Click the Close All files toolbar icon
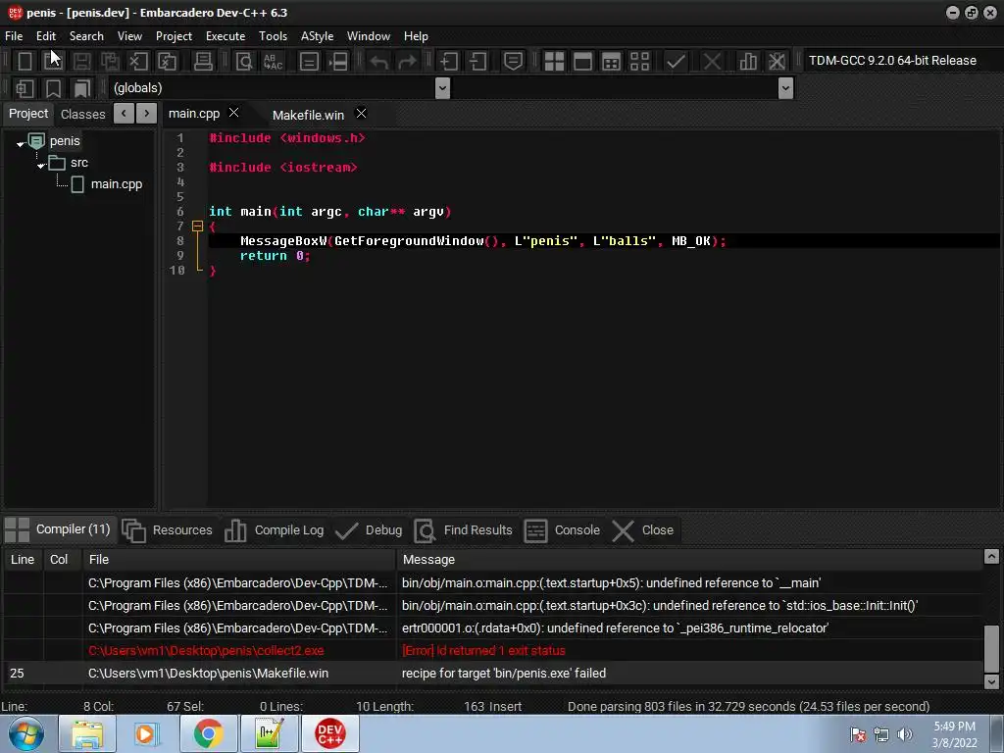1004x753 pixels. pos(167,62)
